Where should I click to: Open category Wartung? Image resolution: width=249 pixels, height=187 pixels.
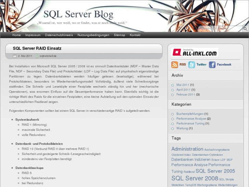tap(182, 128)
